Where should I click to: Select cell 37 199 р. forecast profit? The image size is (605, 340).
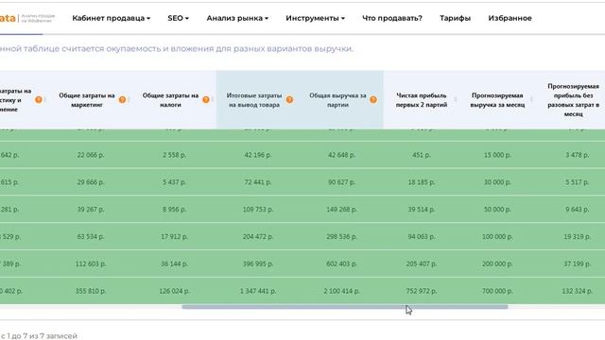point(578,264)
